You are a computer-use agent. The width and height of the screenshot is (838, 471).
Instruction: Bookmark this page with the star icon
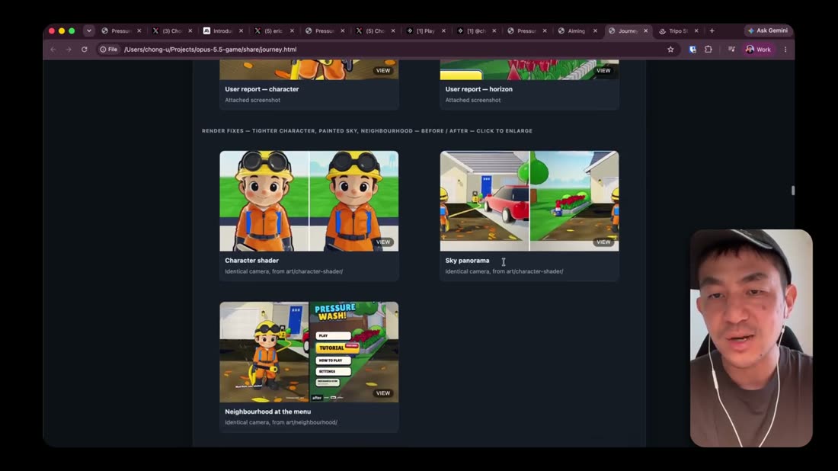pyautogui.click(x=670, y=50)
